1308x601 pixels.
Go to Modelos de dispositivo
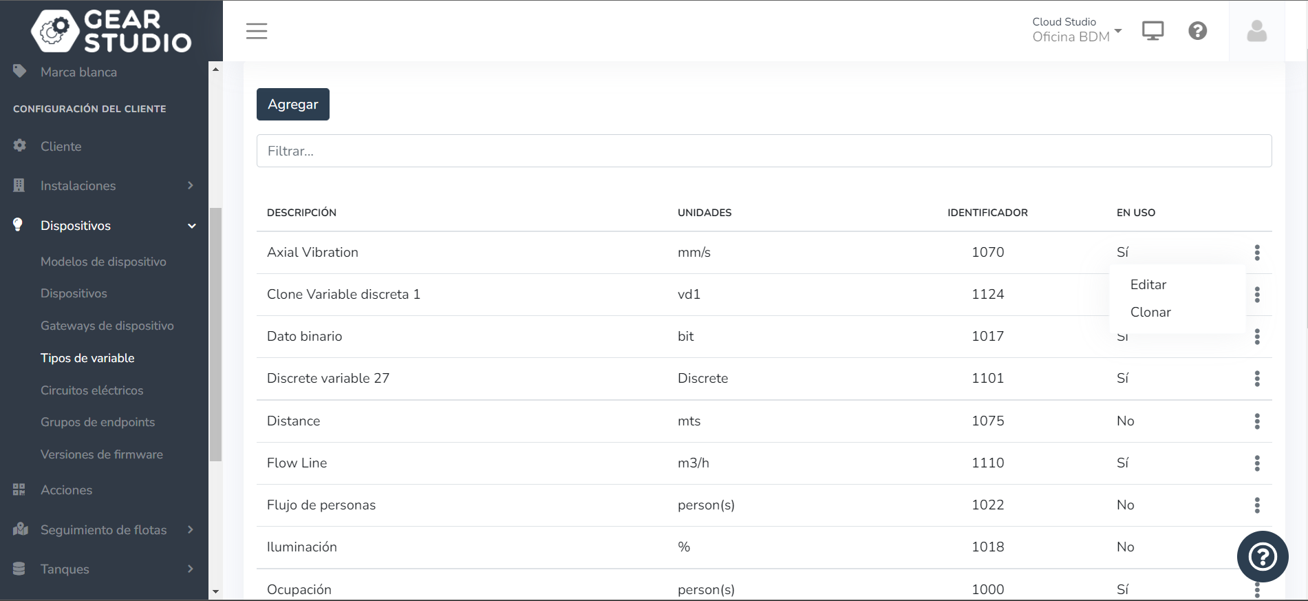(103, 262)
